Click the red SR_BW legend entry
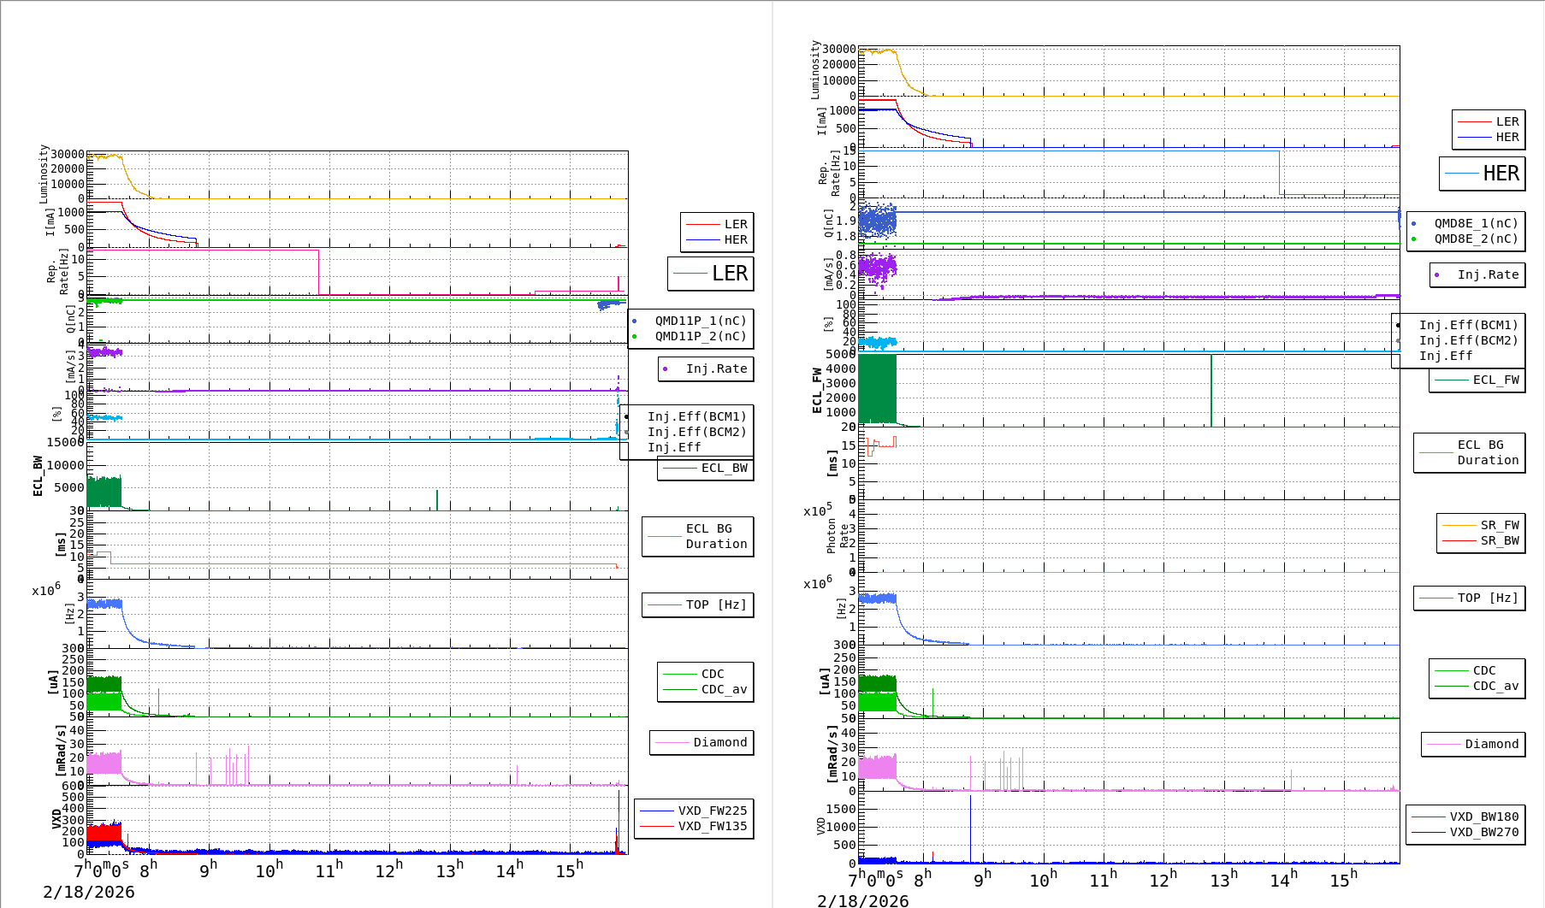 click(1481, 541)
